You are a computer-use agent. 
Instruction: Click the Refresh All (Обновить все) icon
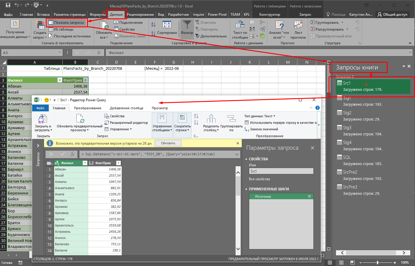[x=104, y=25]
